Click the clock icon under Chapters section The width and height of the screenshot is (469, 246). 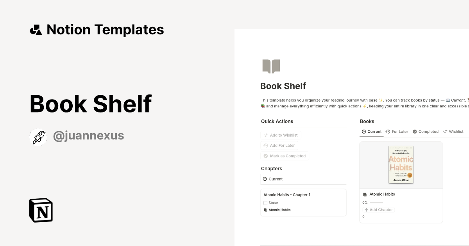click(x=264, y=179)
